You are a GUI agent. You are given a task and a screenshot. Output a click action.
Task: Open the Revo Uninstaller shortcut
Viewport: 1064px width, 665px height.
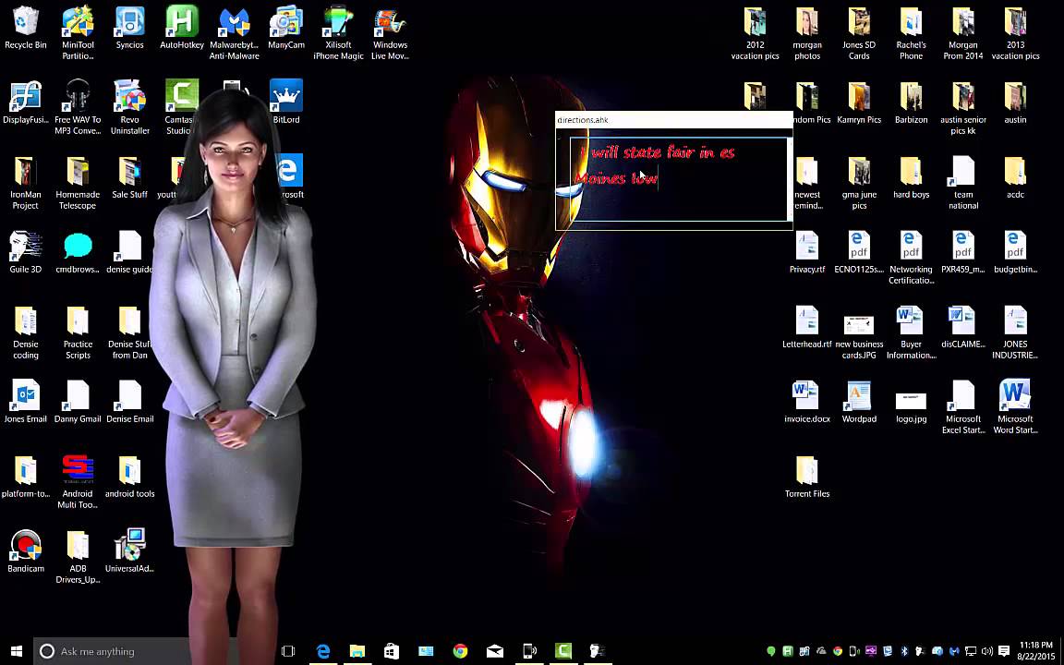pyautogui.click(x=129, y=107)
